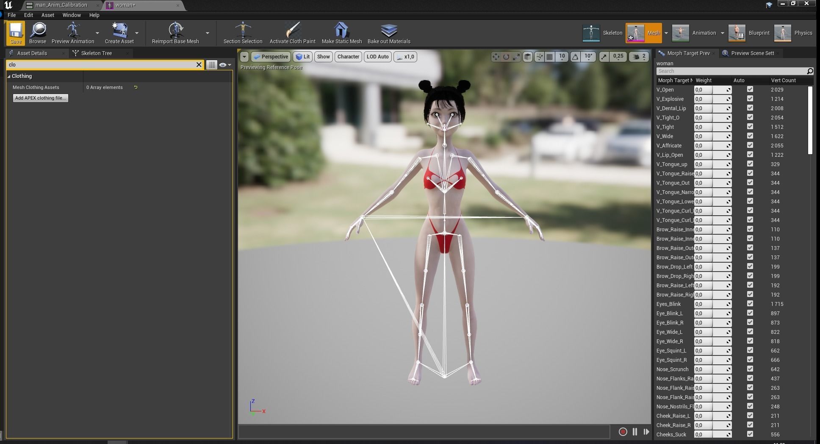
Task: Open Reimport Base Mesh dropdown arrow
Action: tap(208, 33)
